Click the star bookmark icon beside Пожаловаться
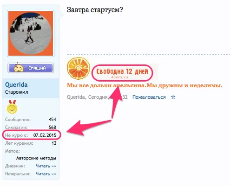 [x=173, y=97]
